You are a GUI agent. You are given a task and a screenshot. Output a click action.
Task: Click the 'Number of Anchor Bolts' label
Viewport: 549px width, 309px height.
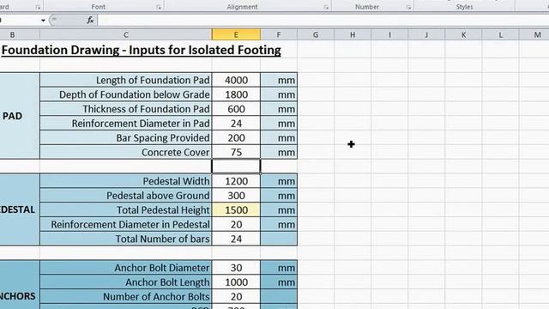click(156, 296)
